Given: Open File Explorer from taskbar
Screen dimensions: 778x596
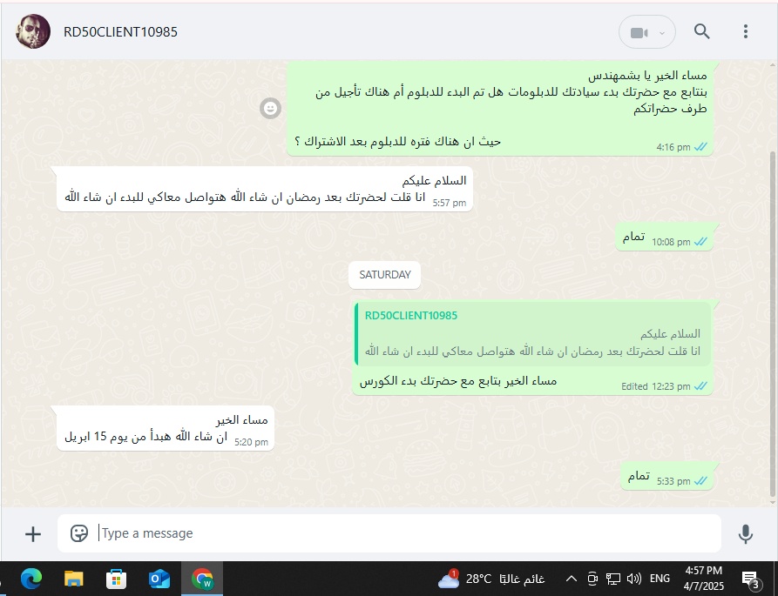Looking at the screenshot, I should point(74,579).
